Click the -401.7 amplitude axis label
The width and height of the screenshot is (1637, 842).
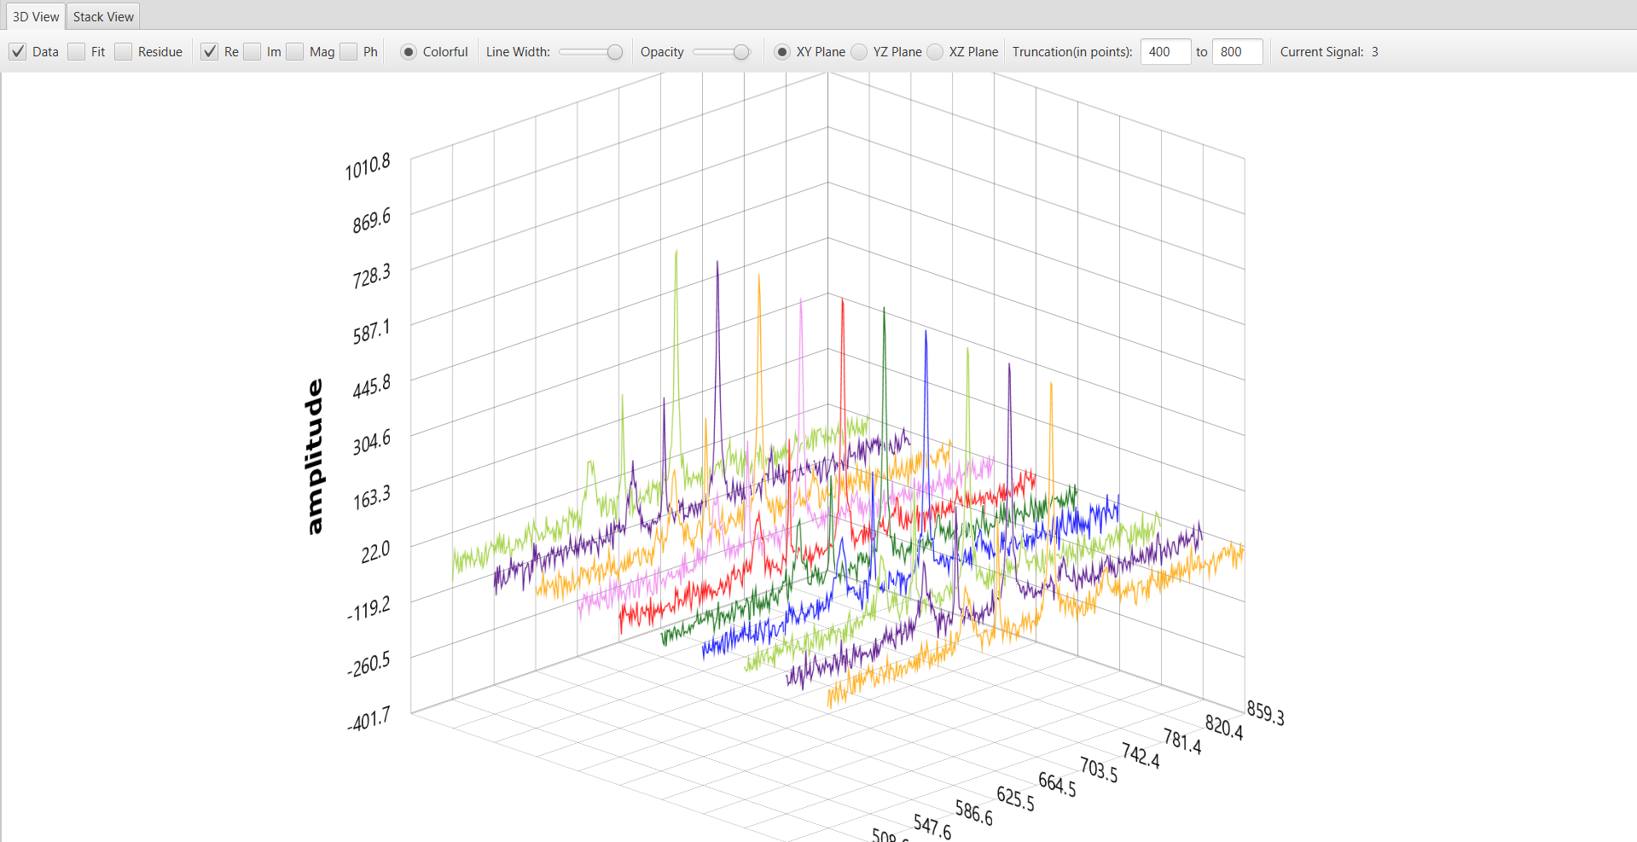369,719
